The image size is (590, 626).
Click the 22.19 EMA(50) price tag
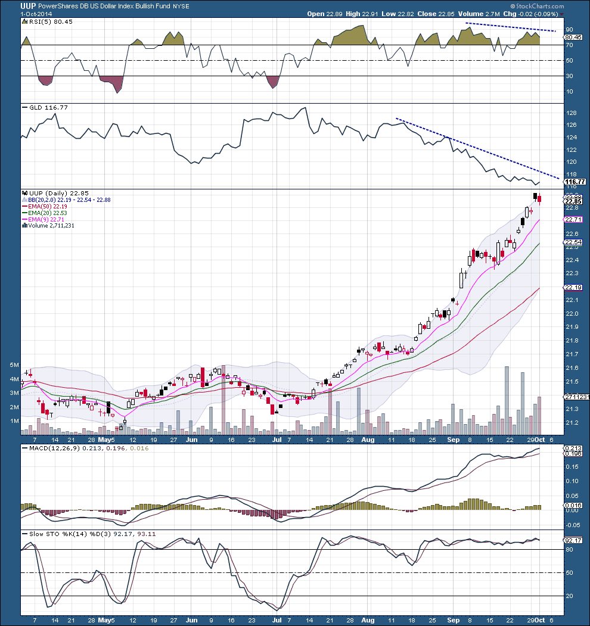click(573, 288)
